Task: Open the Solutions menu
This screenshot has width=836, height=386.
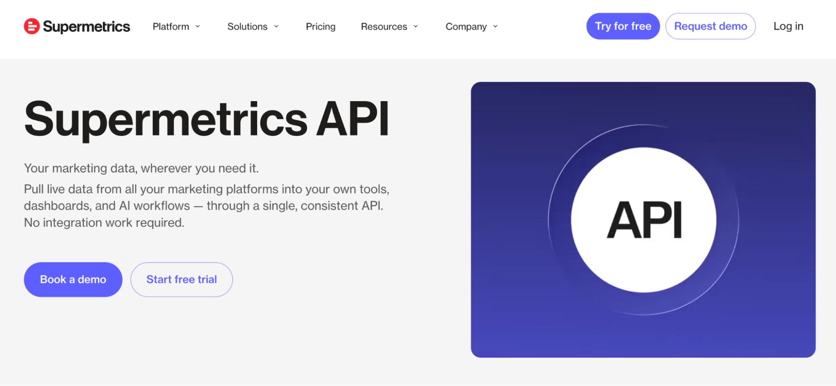Action: coord(247,26)
